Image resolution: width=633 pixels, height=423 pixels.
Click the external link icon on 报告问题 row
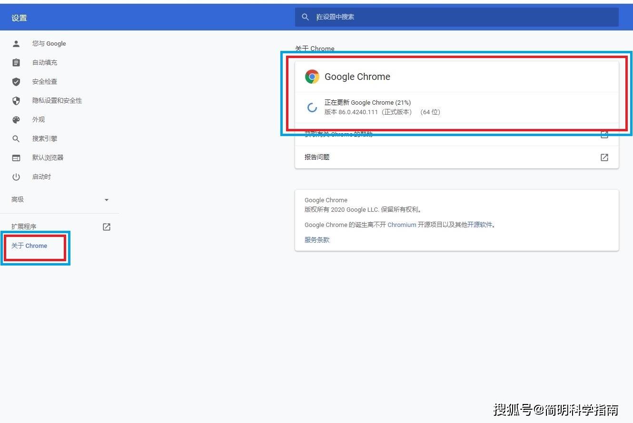pos(604,157)
